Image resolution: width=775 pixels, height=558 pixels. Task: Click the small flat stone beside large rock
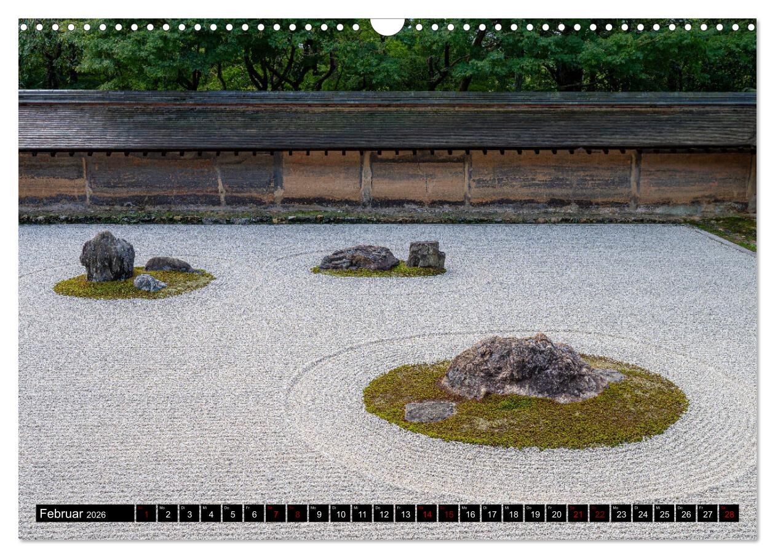click(x=430, y=411)
